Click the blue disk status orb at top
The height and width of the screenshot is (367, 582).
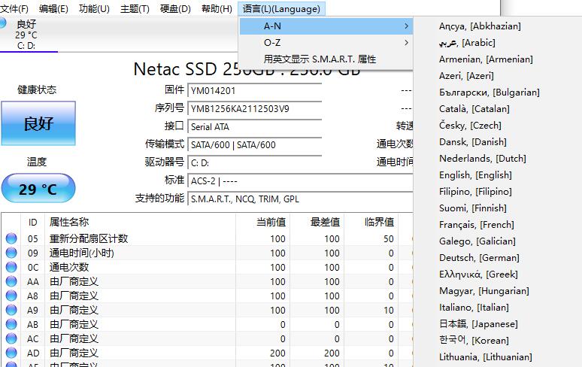pyautogui.click(x=3, y=23)
